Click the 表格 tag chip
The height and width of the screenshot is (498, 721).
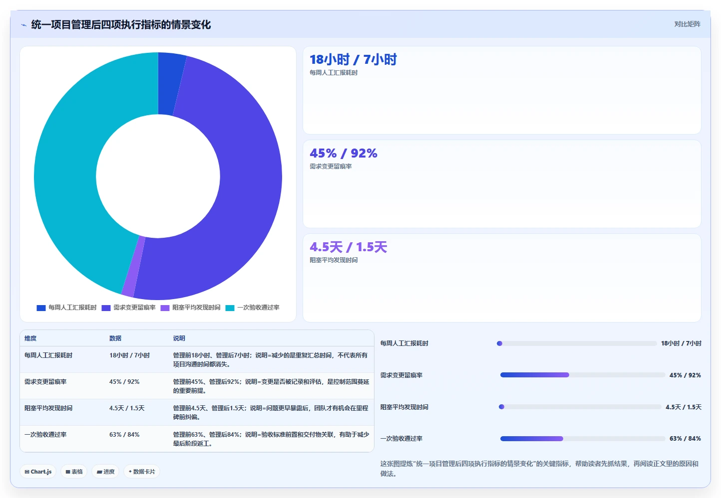[74, 472]
